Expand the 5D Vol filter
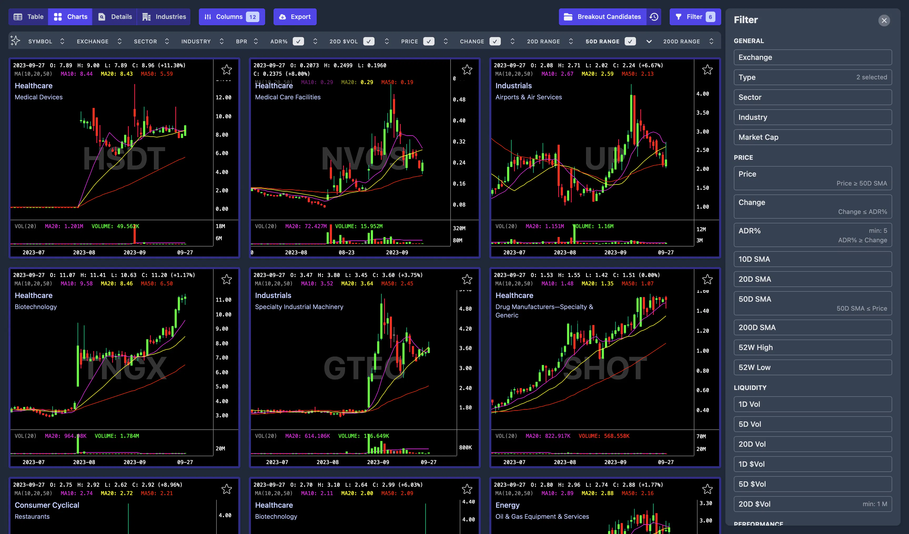This screenshot has width=909, height=534. (x=813, y=424)
